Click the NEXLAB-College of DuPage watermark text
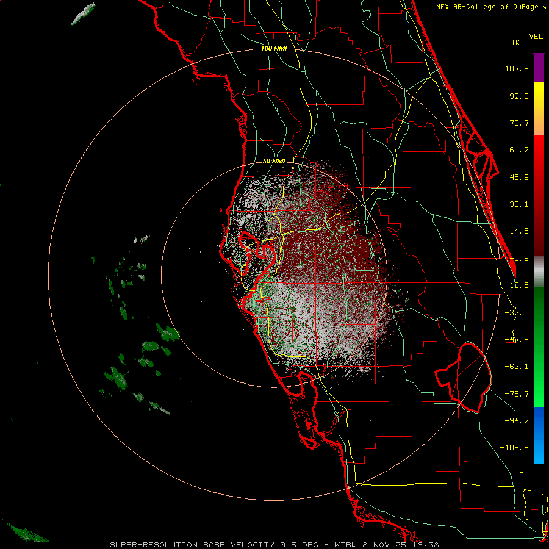The image size is (549, 549). click(491, 7)
